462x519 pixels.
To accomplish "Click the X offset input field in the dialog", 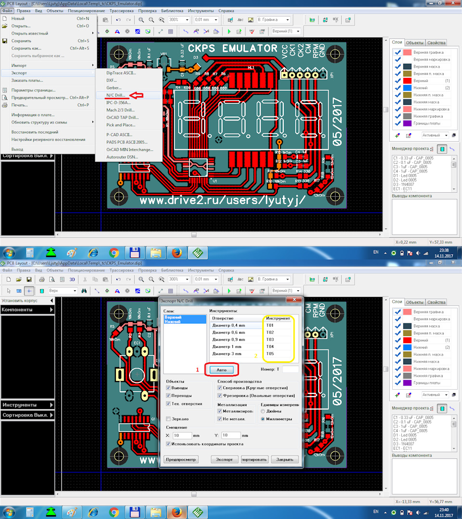I will [x=182, y=435].
